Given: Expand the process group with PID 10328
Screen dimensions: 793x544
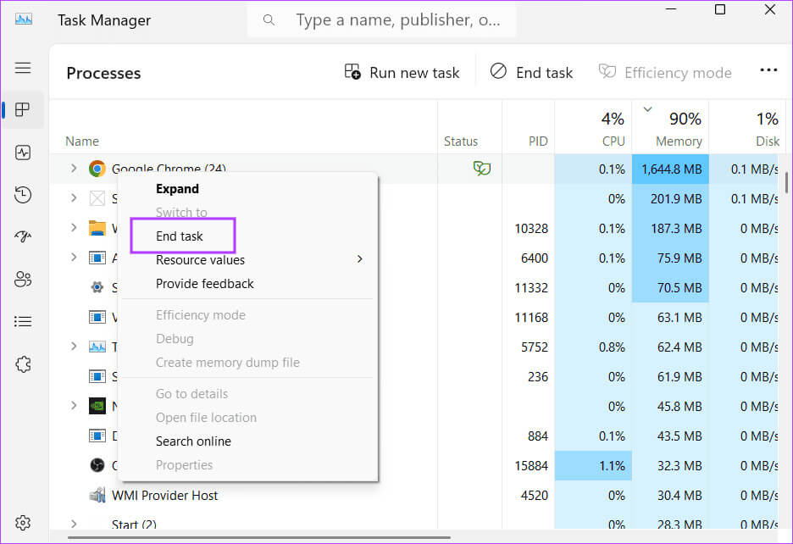Looking at the screenshot, I should (x=74, y=228).
